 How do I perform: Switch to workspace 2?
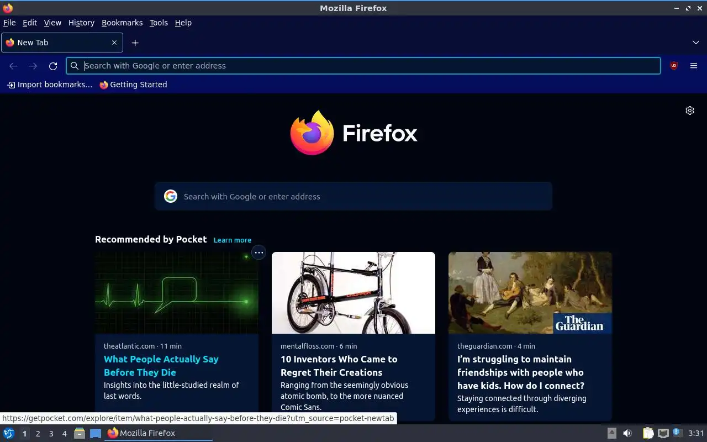(38, 434)
